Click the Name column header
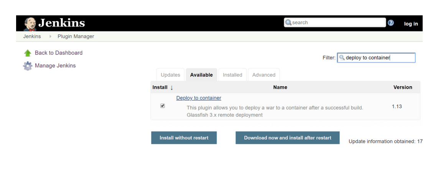Image resolution: width=438 pixels, height=181 pixels. (x=280, y=87)
